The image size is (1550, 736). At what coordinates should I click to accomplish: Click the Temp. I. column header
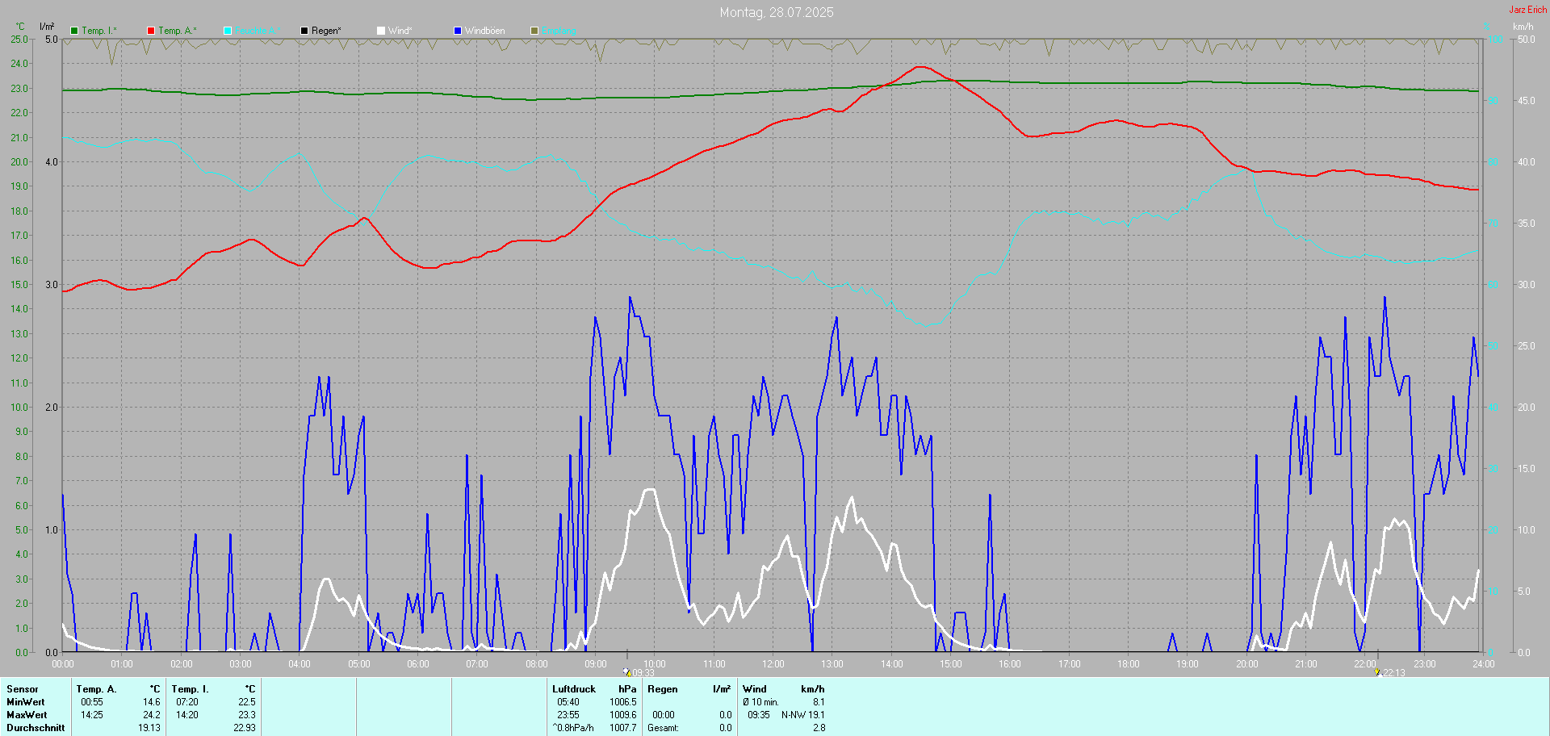pos(190,689)
